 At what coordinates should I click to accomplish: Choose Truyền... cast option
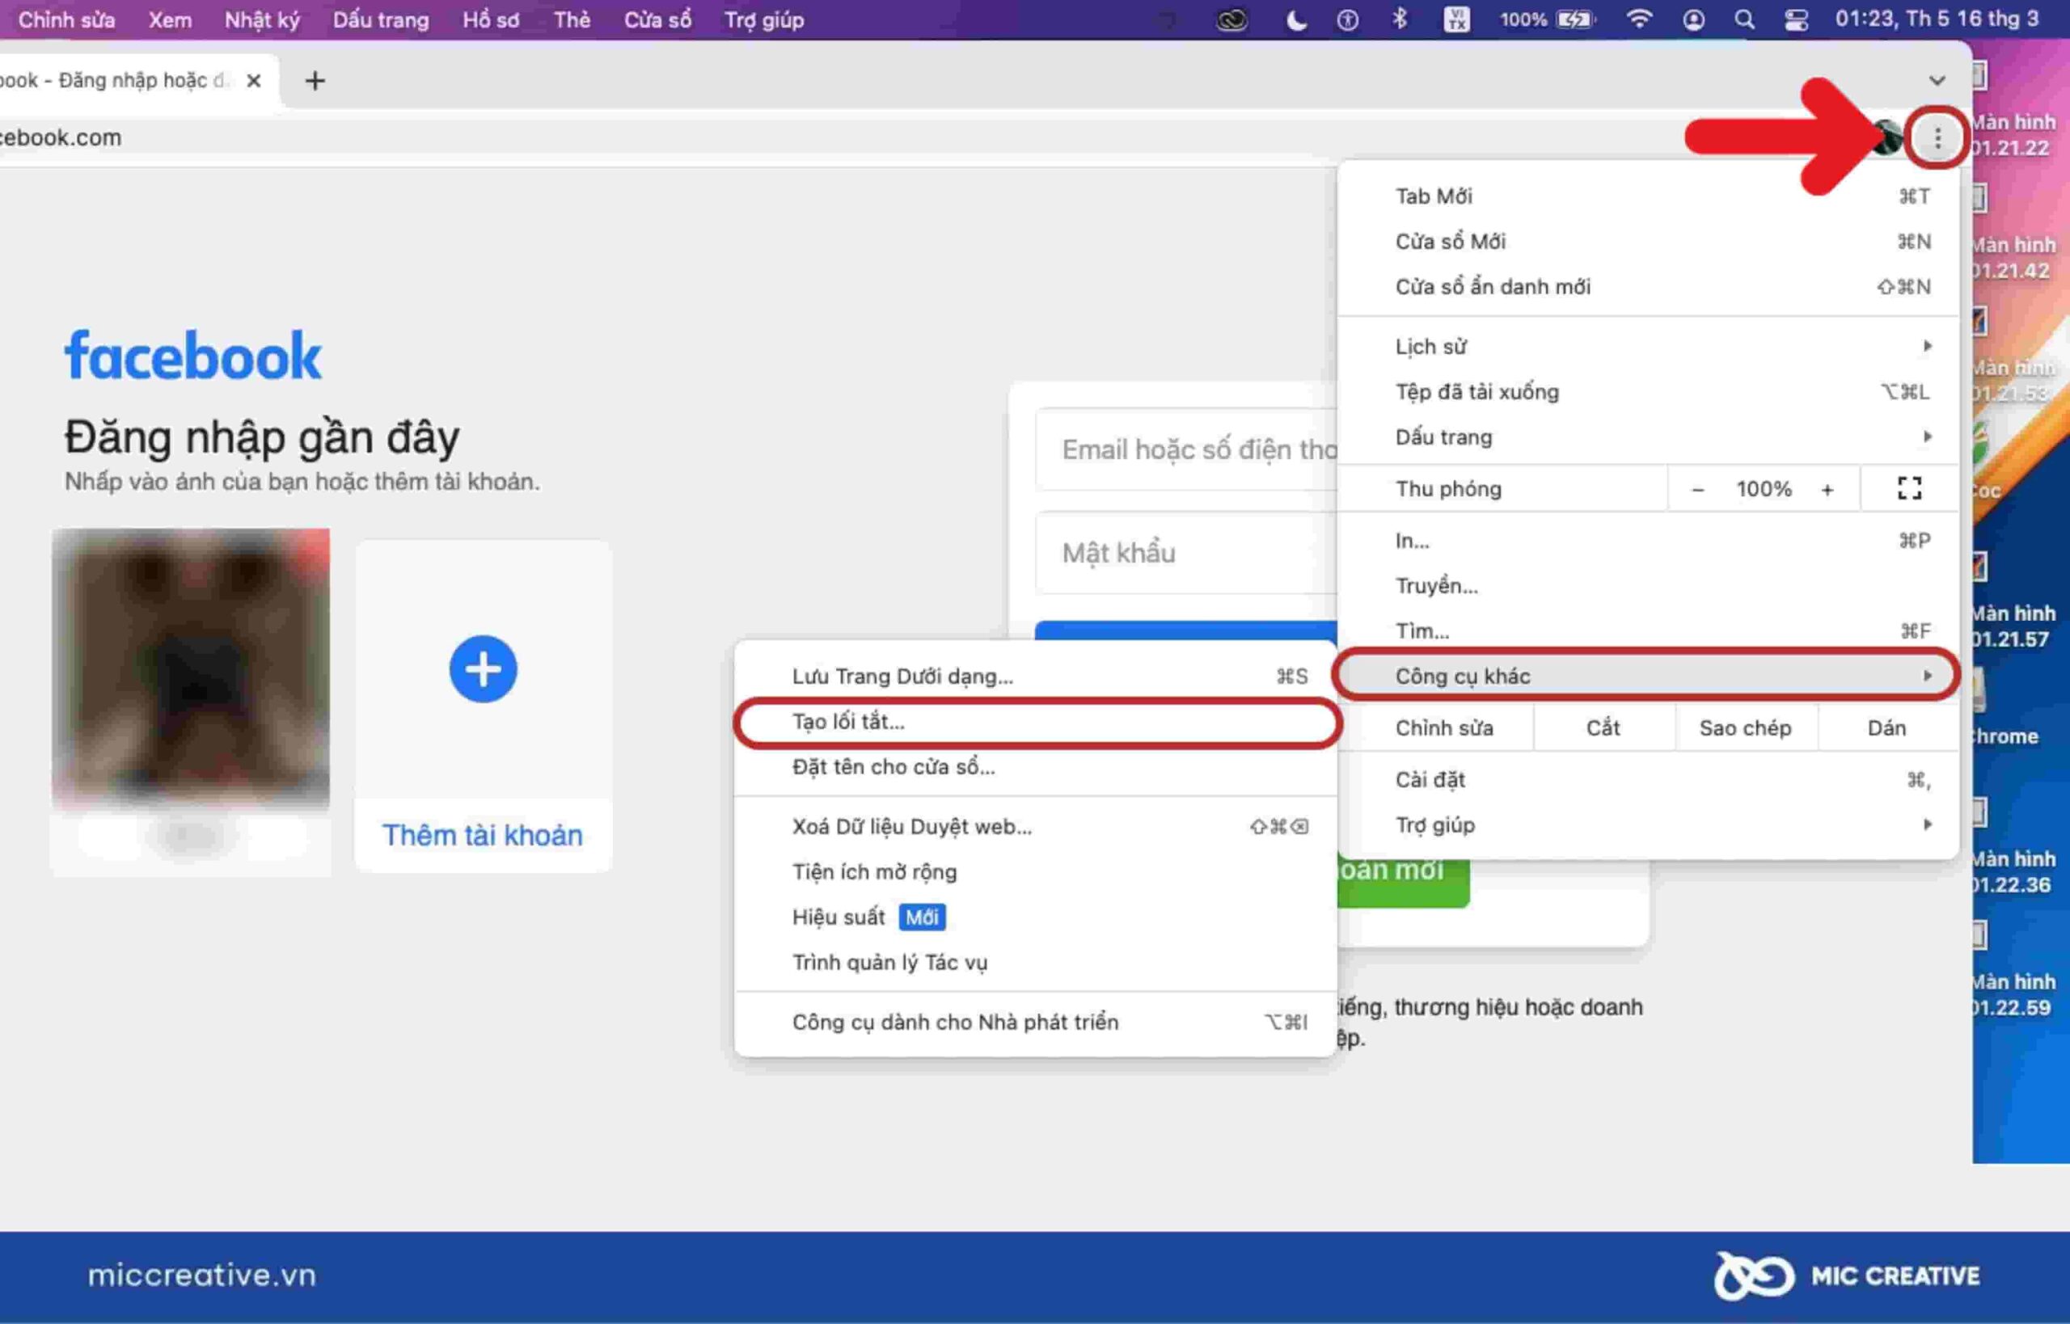[1648, 585]
